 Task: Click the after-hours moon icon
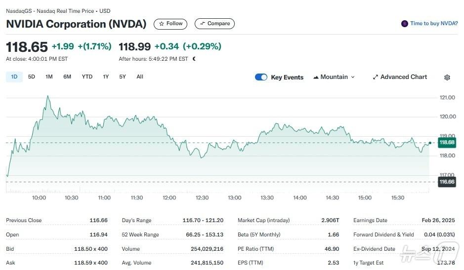tap(194, 59)
